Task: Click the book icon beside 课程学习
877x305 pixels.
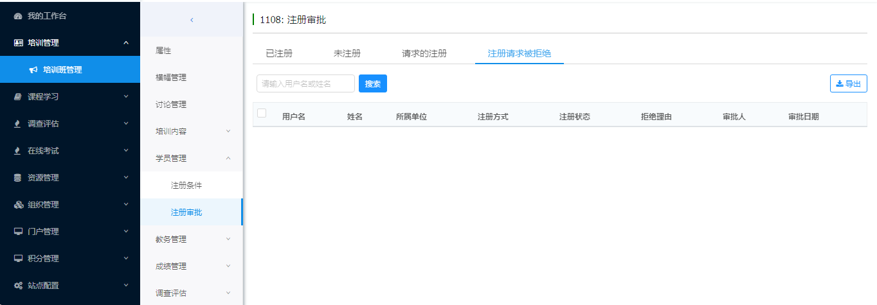Action: [18, 97]
